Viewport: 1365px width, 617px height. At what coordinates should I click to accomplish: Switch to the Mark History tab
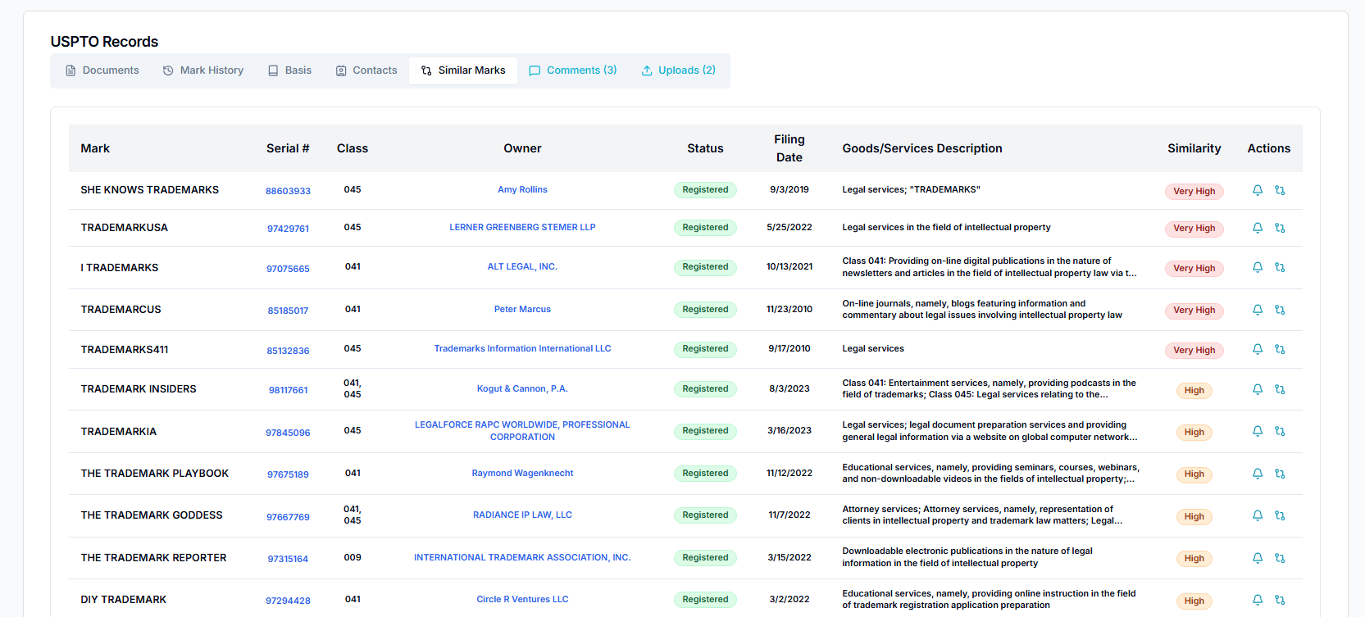(x=203, y=70)
